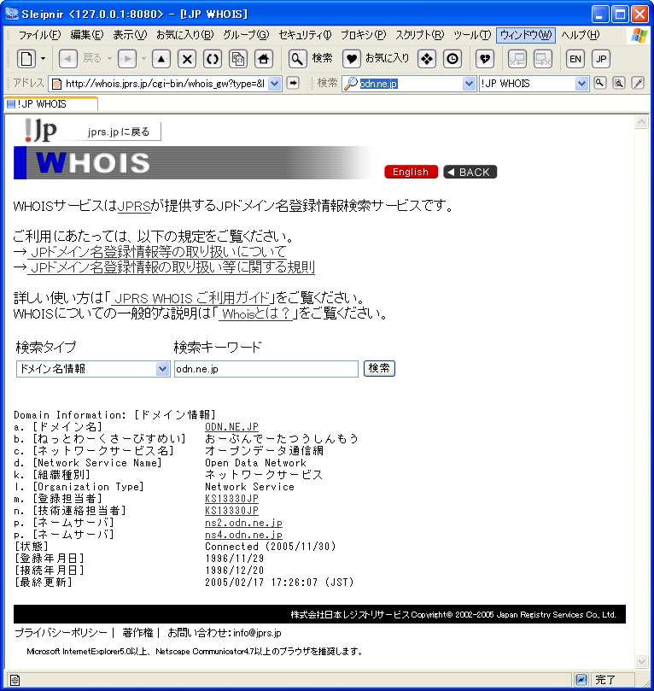Open the ns2.odn.ne.jp name server link

click(x=243, y=523)
